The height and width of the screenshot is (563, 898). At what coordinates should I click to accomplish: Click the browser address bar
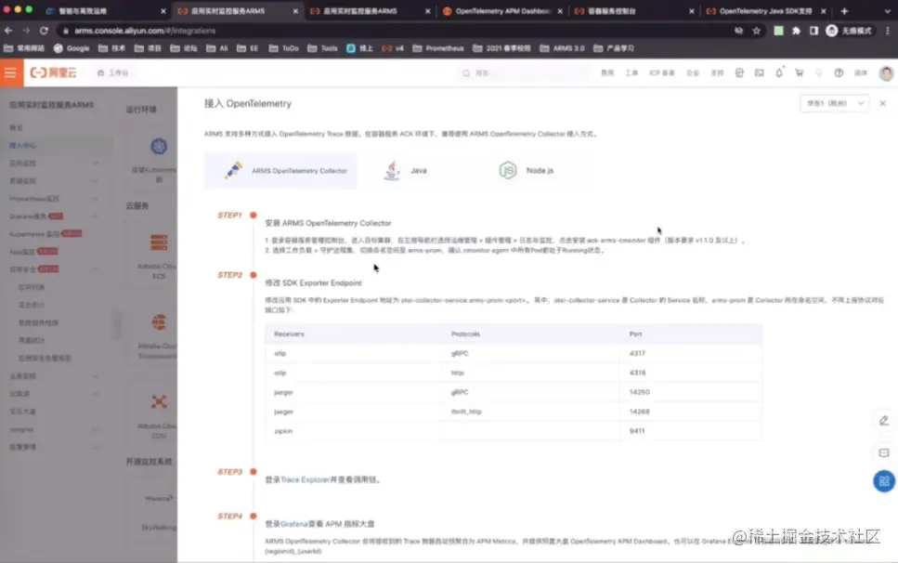(x=396, y=31)
